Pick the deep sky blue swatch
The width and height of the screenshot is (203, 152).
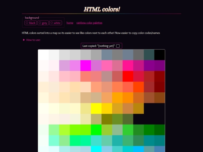pyautogui.click(x=138, y=149)
